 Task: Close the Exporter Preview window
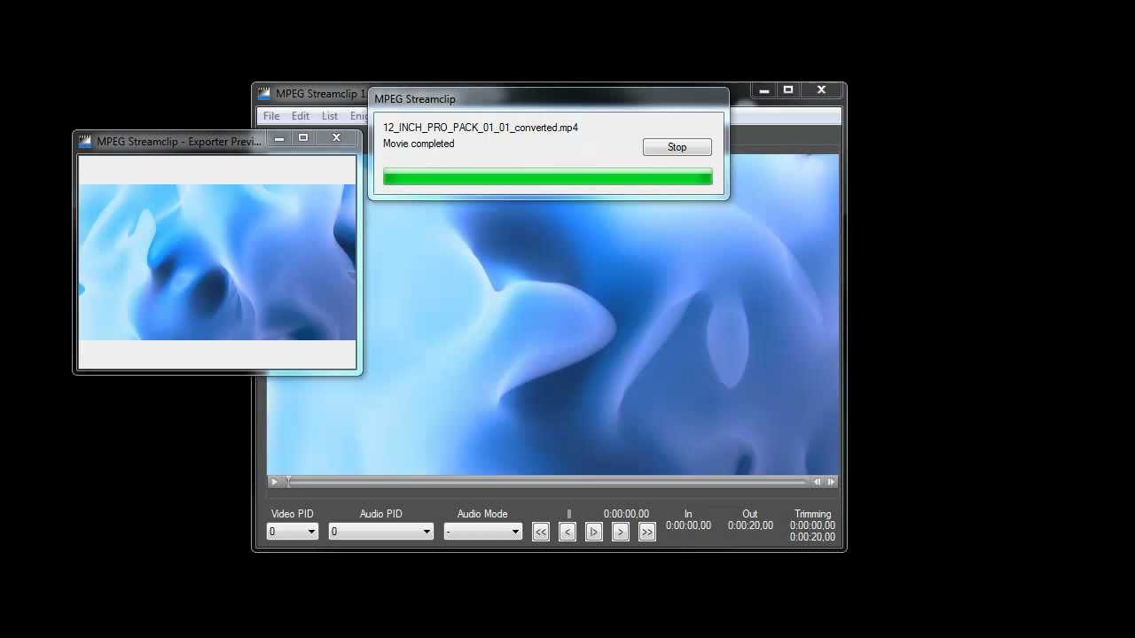[x=336, y=138]
